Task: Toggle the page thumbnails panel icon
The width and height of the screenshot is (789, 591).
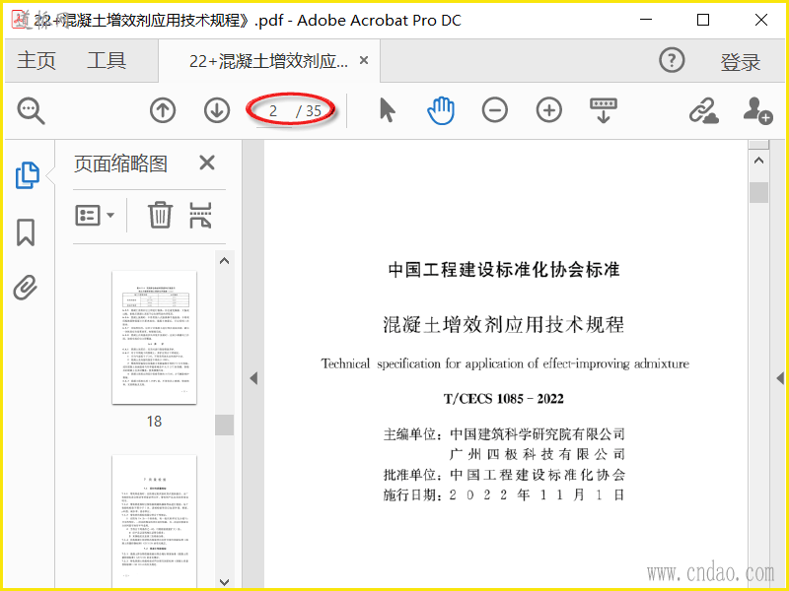Action: click(x=28, y=175)
